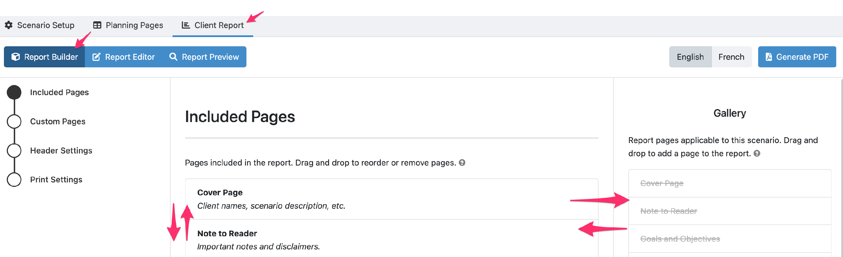Click the Generate PDF file icon
The height and width of the screenshot is (257, 843).
point(769,57)
